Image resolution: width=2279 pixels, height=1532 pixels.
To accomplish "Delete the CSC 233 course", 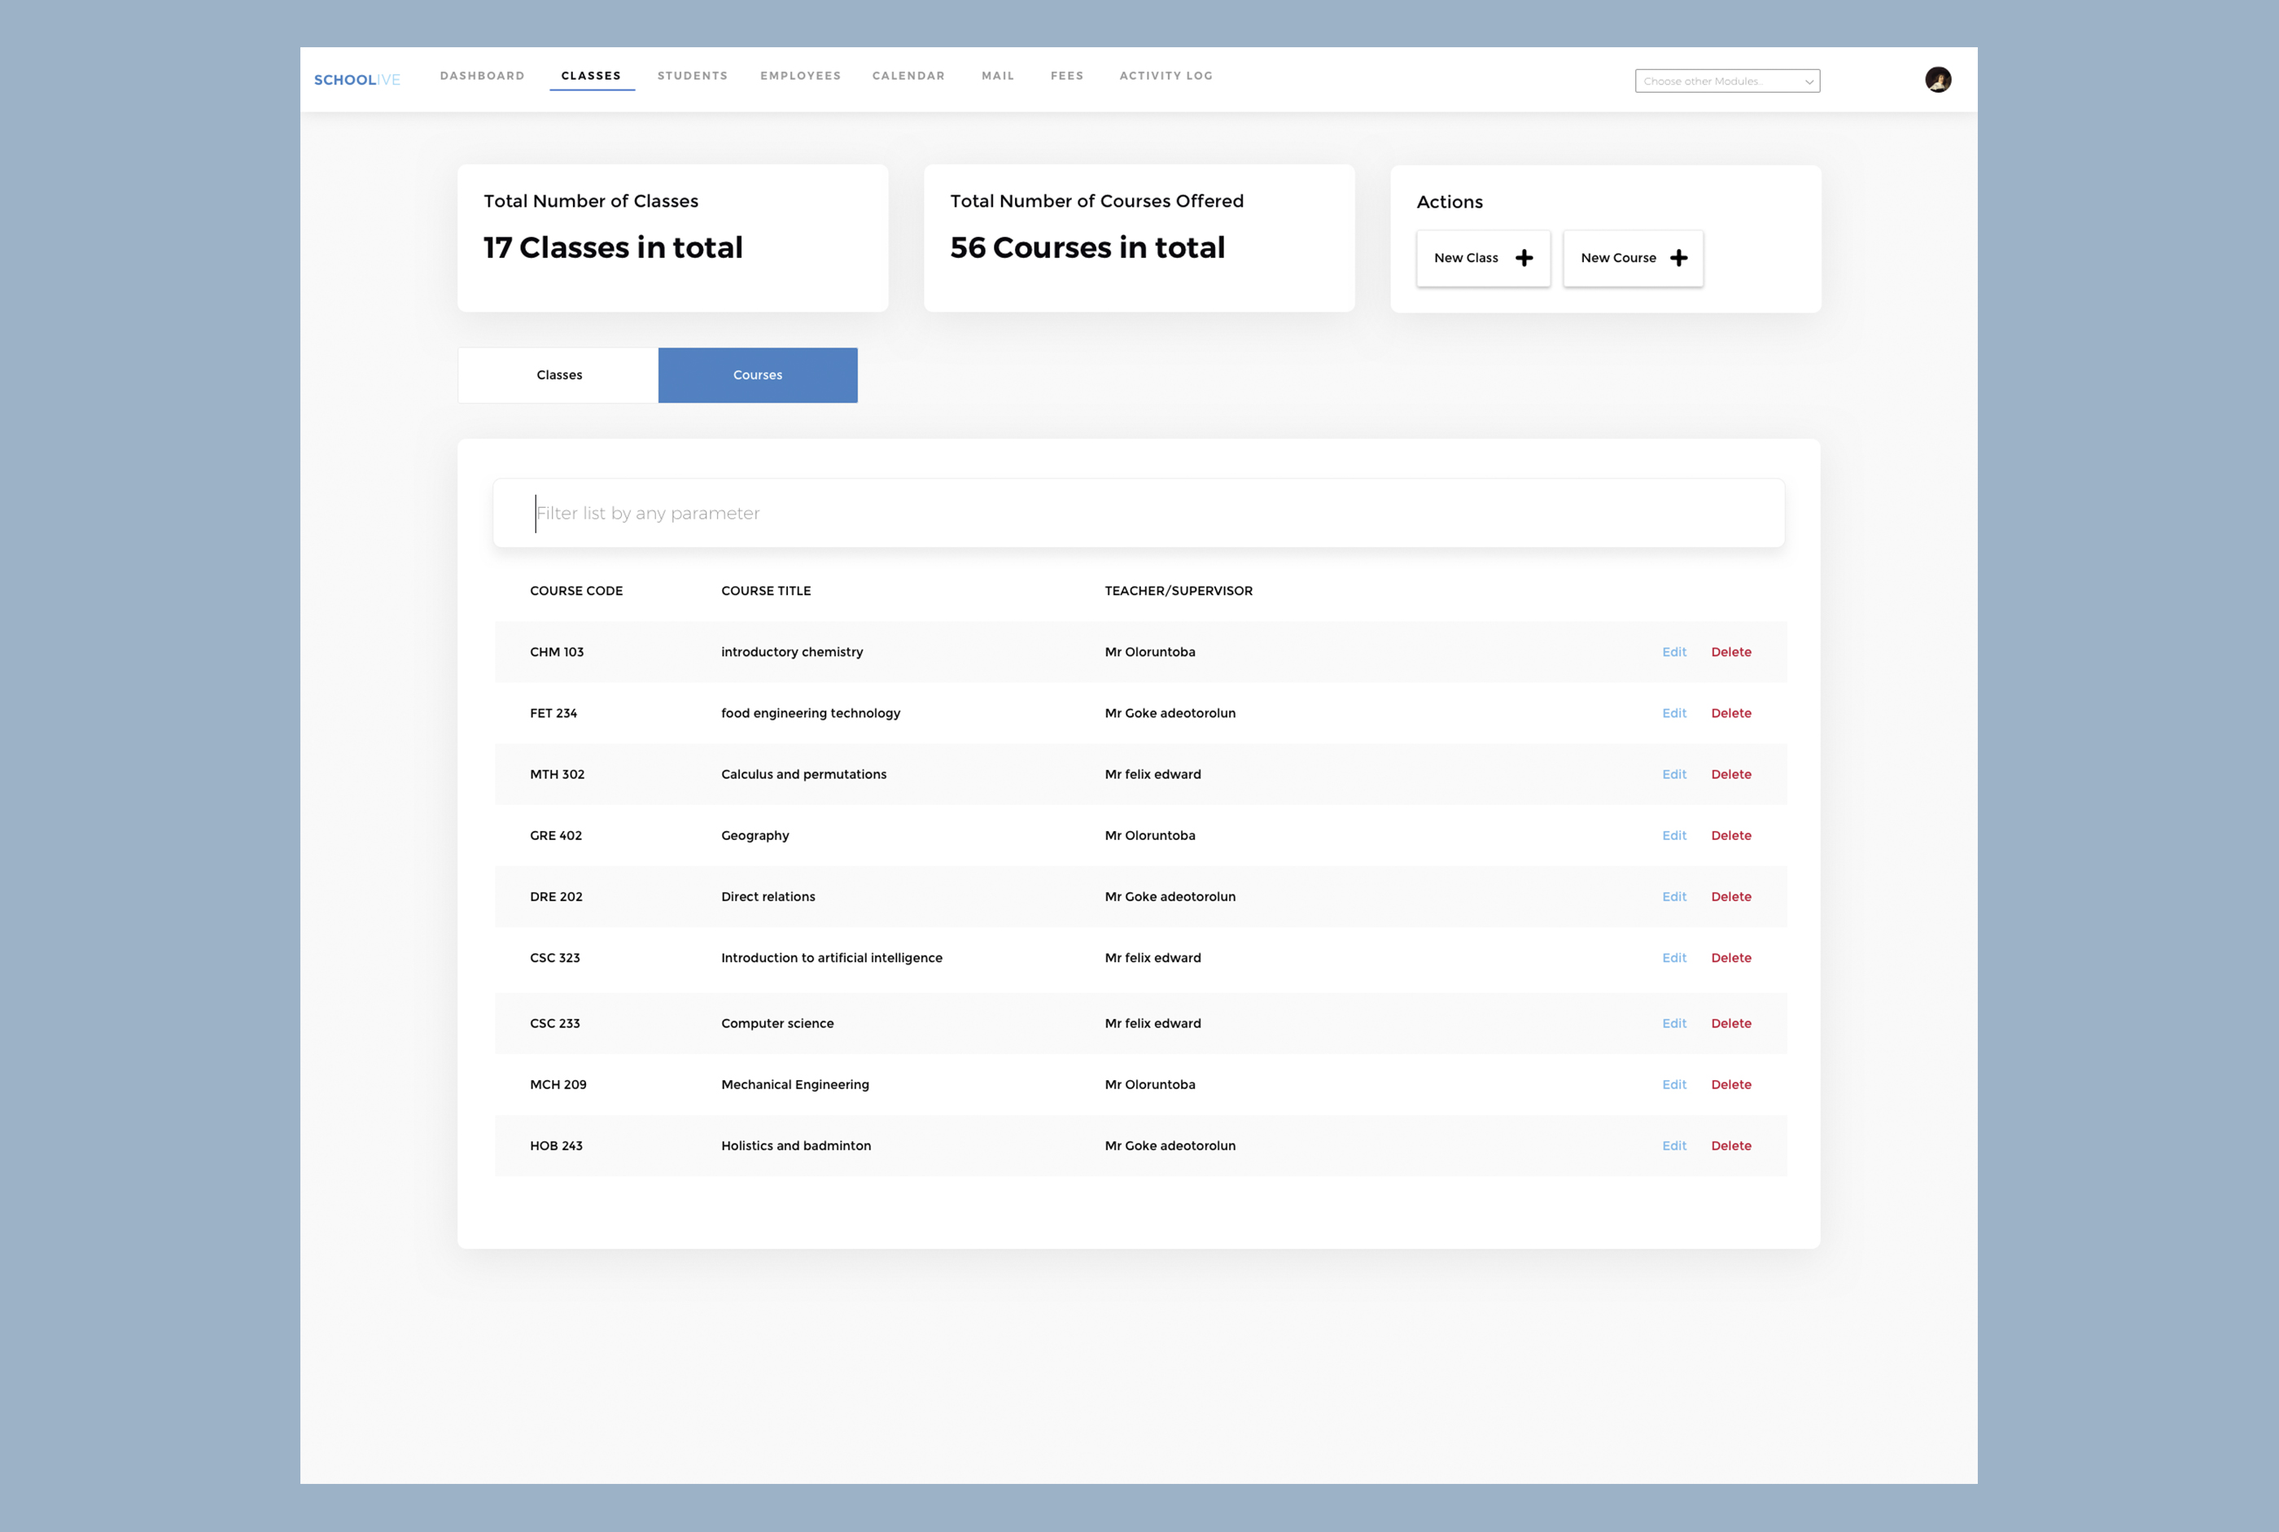I will [1731, 1023].
